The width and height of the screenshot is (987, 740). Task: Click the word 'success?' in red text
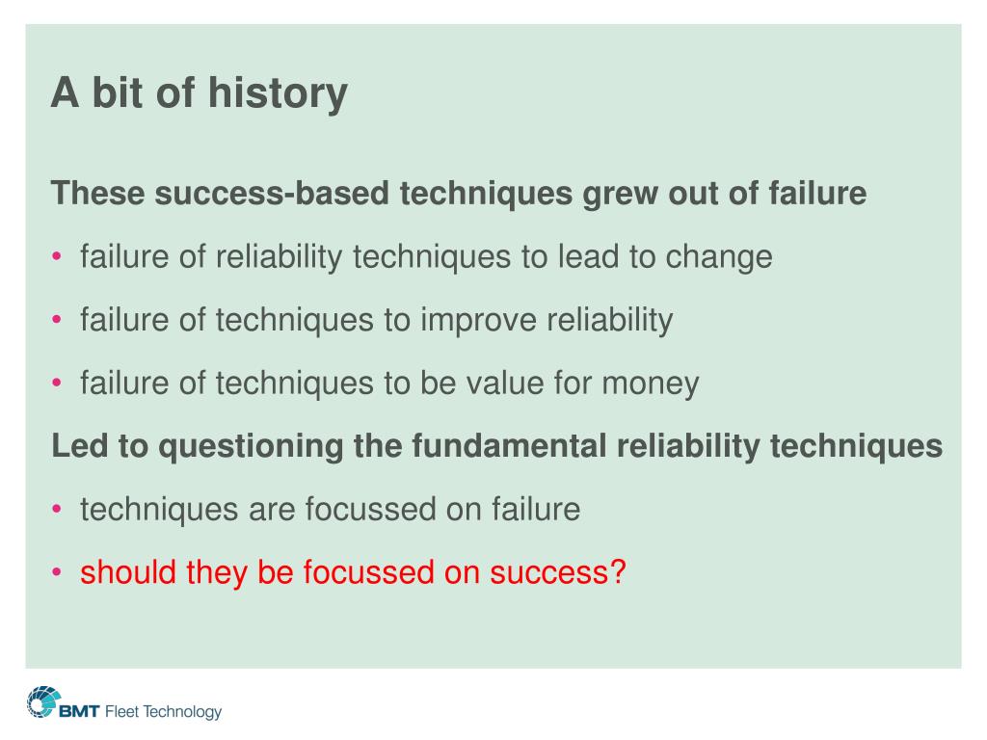[x=558, y=572]
